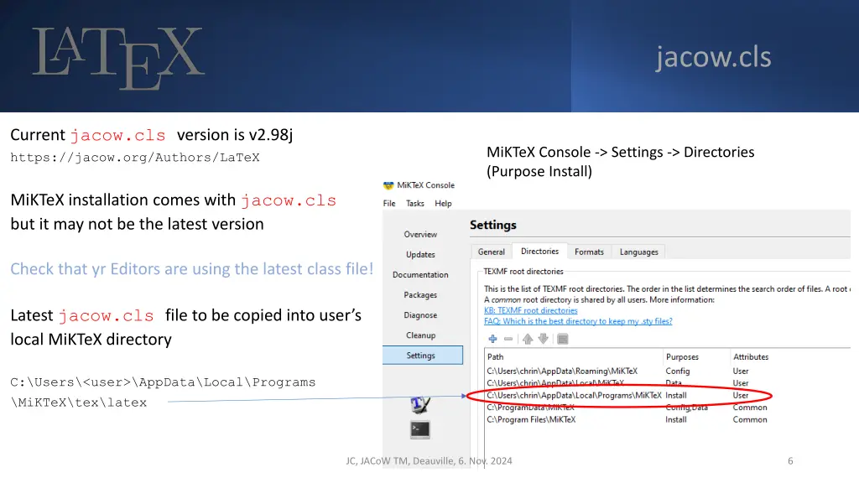Open the terminal icon in the sidebar
The image size is (859, 483).
(x=420, y=430)
